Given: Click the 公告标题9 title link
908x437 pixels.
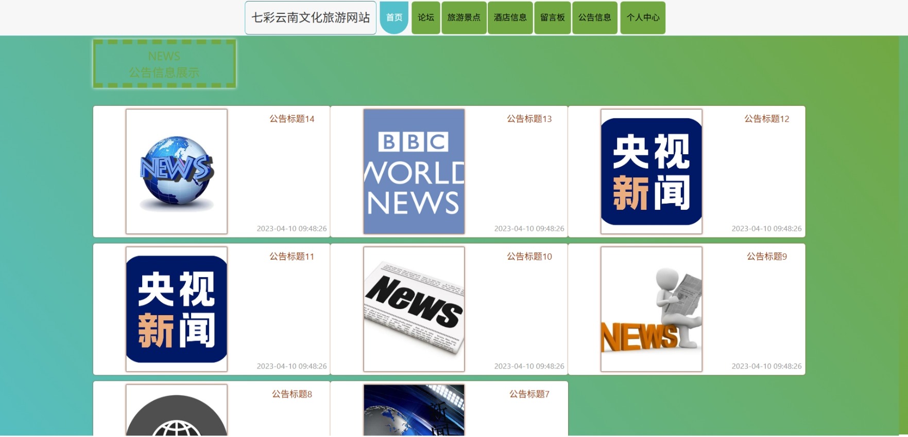Looking at the screenshot, I should pyautogui.click(x=767, y=257).
